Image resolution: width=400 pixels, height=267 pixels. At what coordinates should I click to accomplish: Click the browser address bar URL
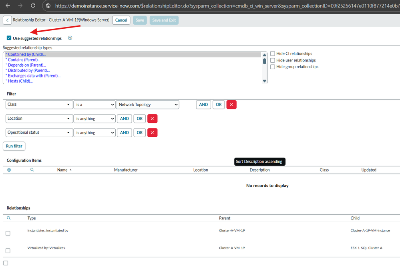coord(227,6)
